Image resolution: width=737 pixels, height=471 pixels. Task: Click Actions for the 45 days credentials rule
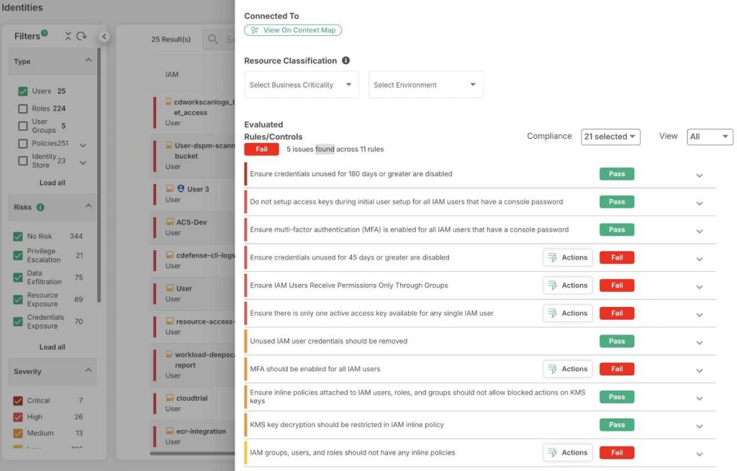567,257
